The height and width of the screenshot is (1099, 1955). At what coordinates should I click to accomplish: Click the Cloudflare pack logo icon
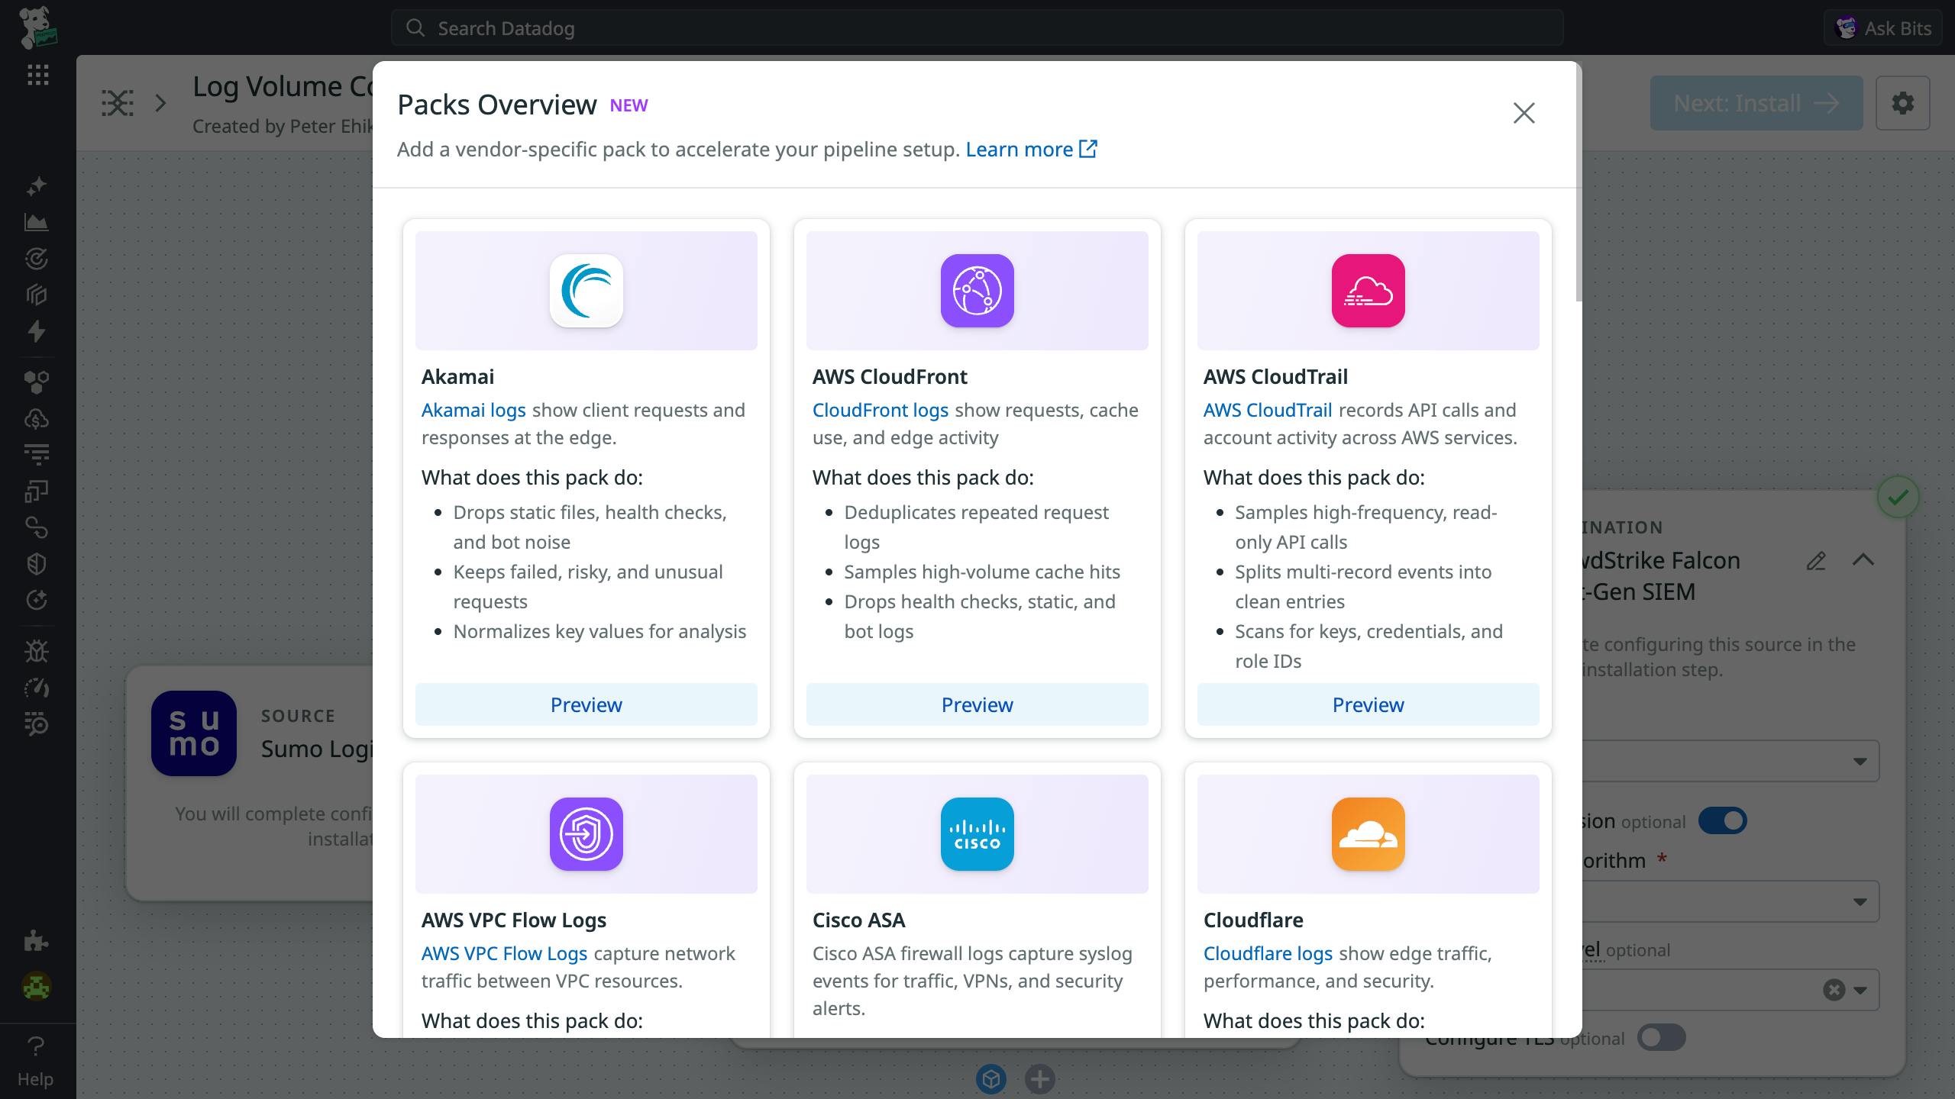pos(1368,834)
